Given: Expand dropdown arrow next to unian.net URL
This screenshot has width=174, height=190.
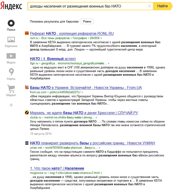Looking at the screenshot, I should (x=100, y=148).
